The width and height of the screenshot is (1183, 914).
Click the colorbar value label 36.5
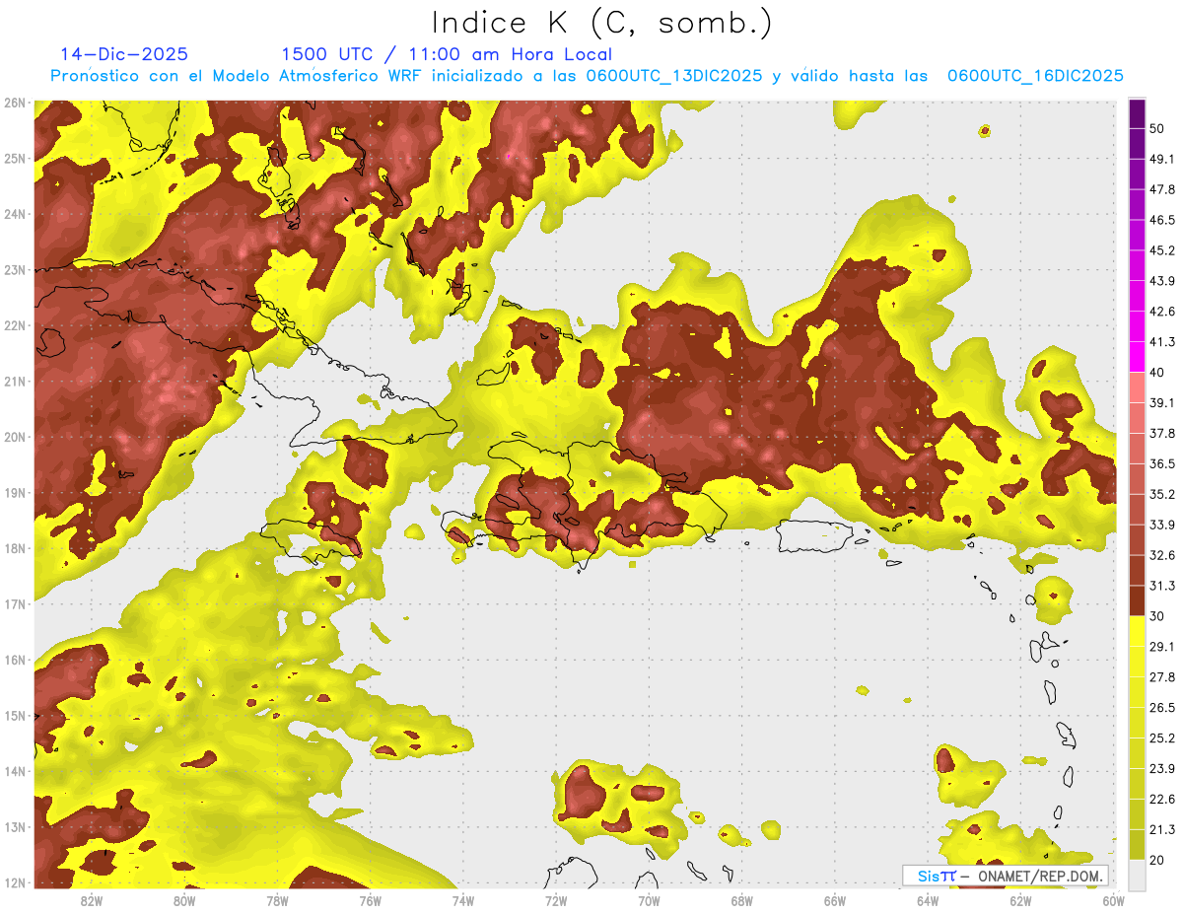point(1162,463)
